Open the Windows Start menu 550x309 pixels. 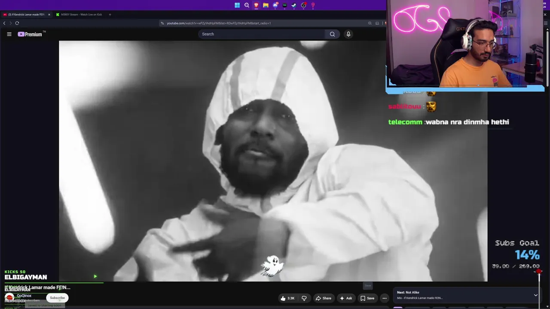tap(237, 5)
